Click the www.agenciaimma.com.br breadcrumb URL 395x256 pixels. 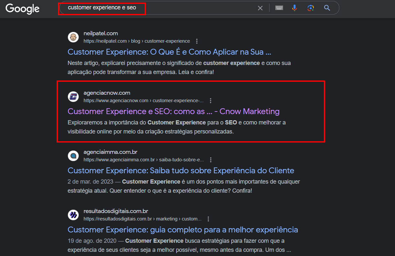[144, 160]
